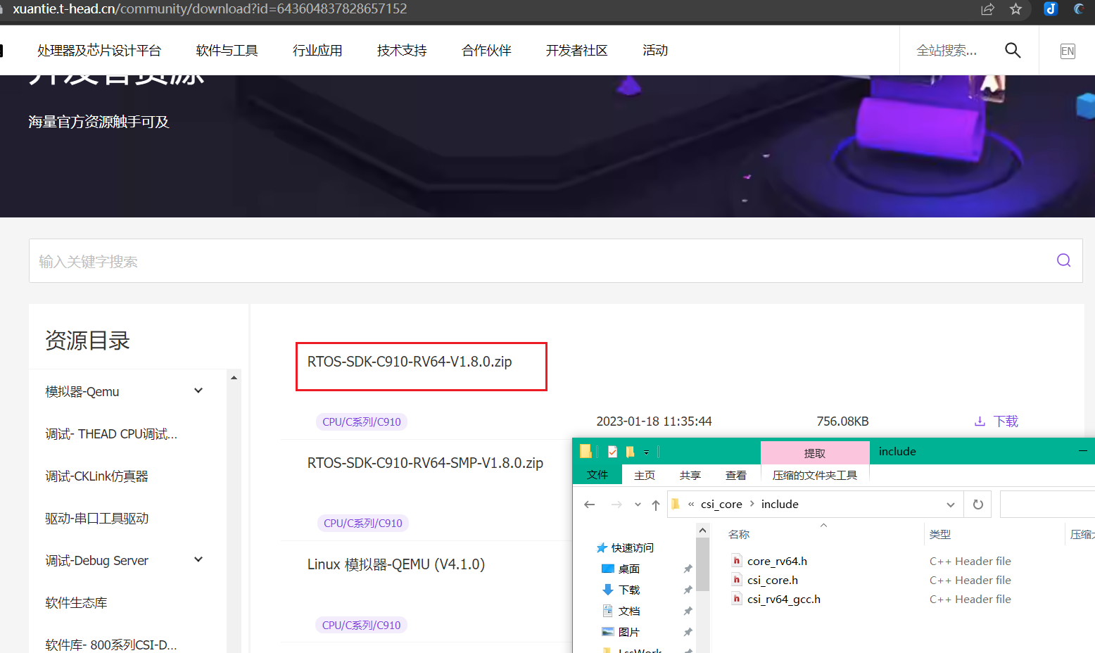Select 驱动-串口工具驱动 in resource directory
This screenshot has width=1095, height=653.
97,519
